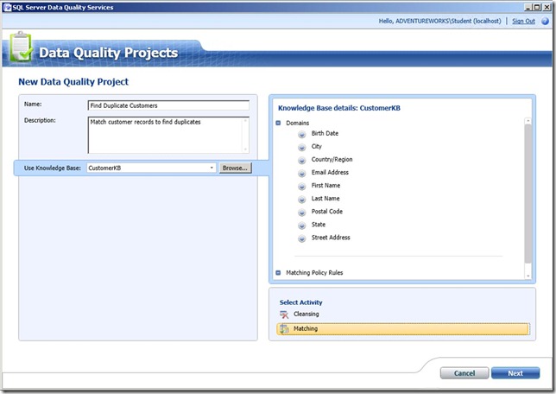This screenshot has height=394, width=556.
Task: Select the State domain text
Action: [318, 225]
